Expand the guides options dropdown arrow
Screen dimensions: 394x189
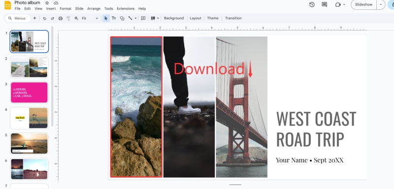pos(158,18)
